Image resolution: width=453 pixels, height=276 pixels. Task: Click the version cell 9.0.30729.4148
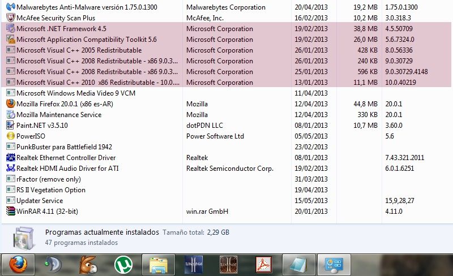[406, 72]
